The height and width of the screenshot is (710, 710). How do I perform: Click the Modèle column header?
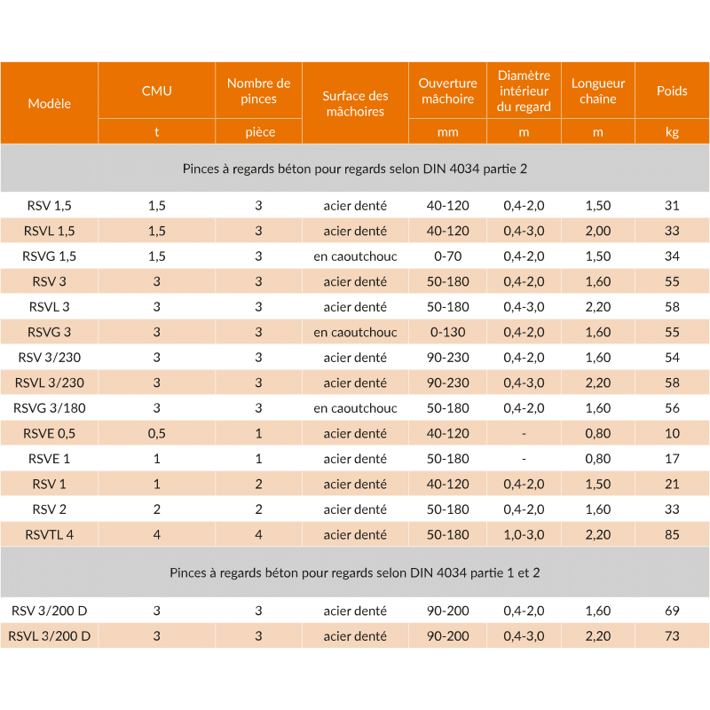(x=49, y=103)
